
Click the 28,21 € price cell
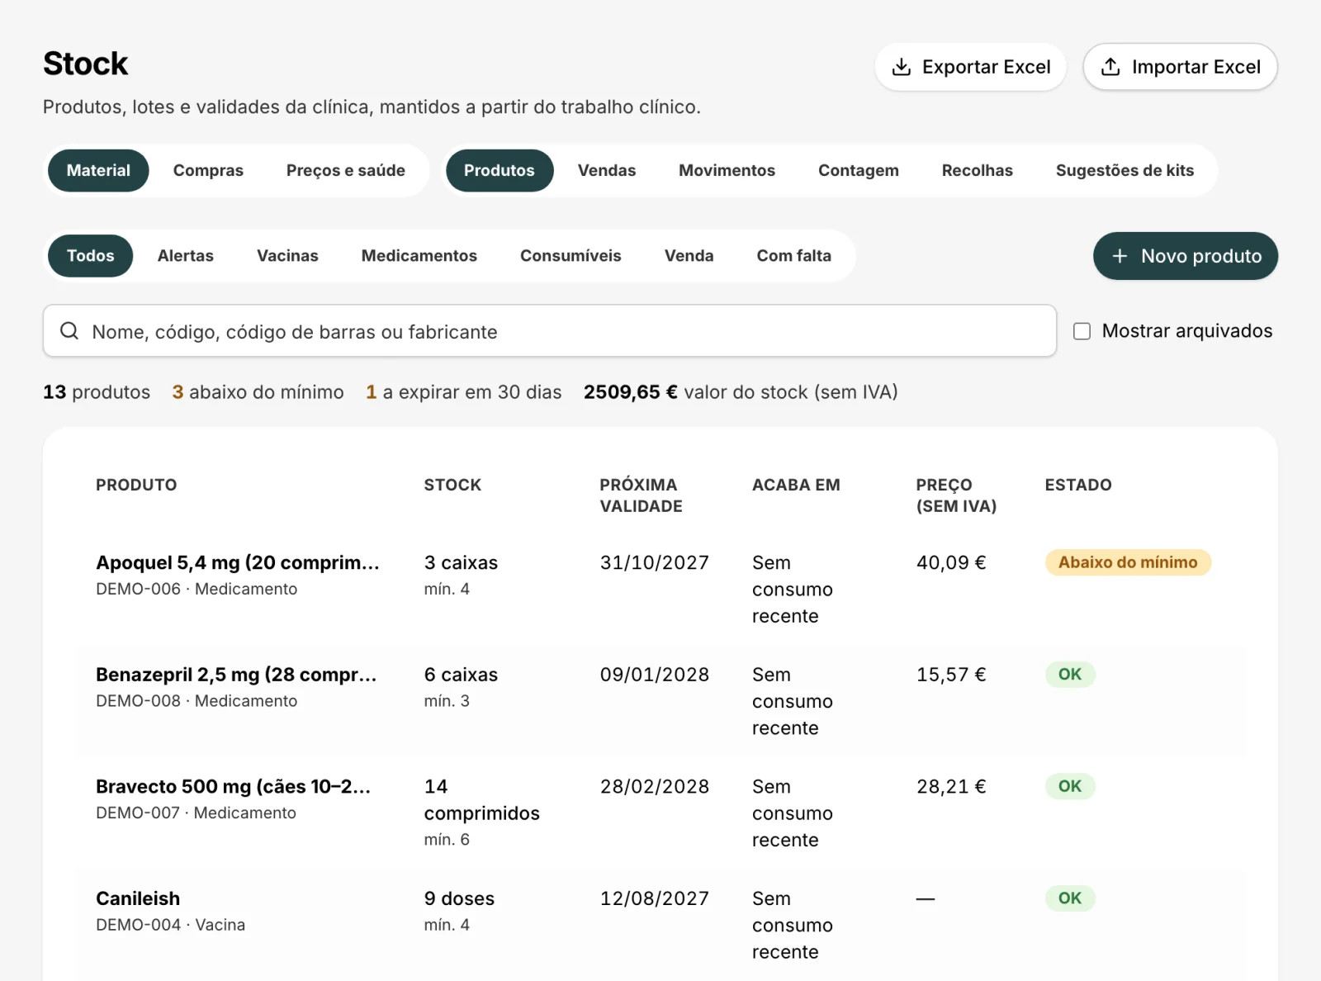coord(951,787)
